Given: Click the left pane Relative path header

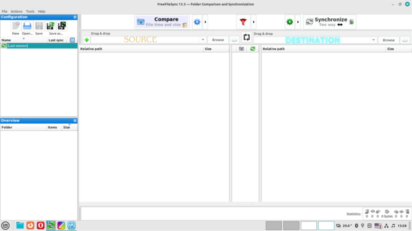Looking at the screenshot, I should pyautogui.click(x=141, y=49).
